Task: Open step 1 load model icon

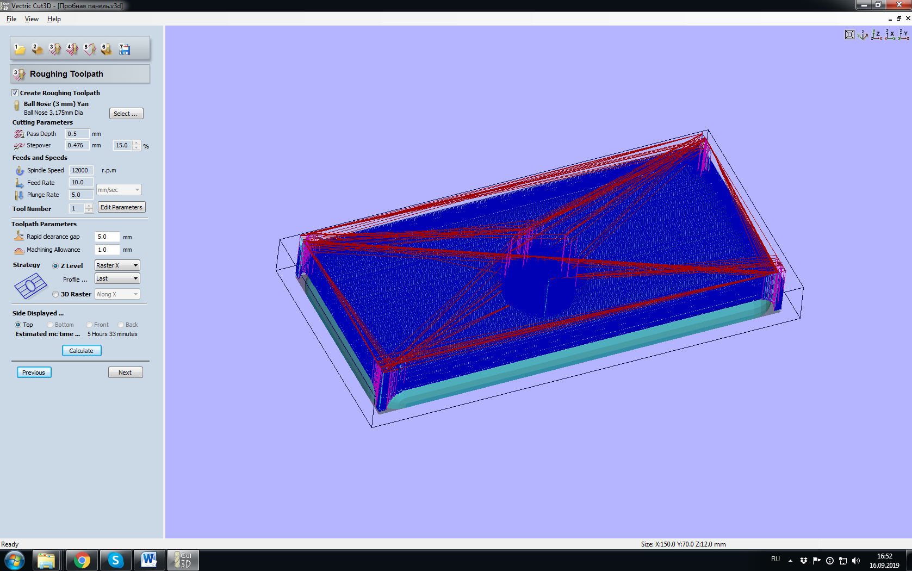Action: coord(19,49)
